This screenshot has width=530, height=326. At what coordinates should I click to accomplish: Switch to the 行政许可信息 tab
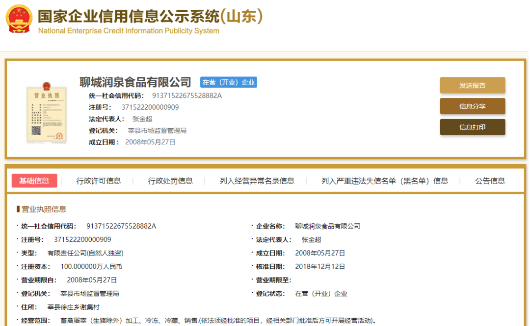tap(98, 181)
